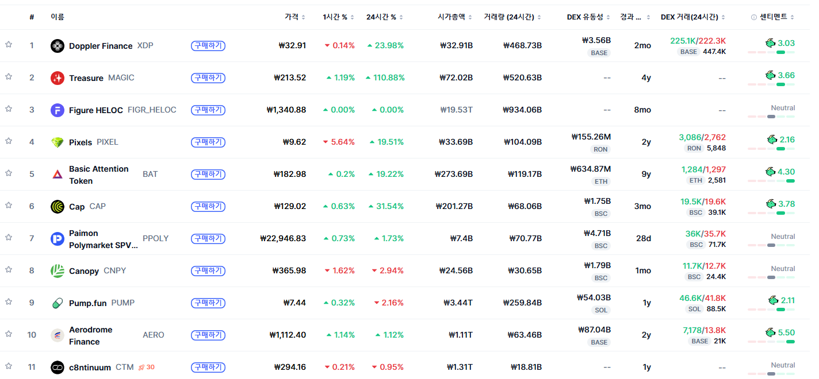Sort by 1시간 % column

(x=338, y=17)
